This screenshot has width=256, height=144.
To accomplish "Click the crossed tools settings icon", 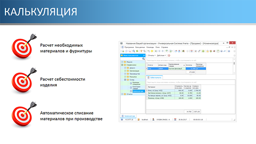I will [196, 51].
